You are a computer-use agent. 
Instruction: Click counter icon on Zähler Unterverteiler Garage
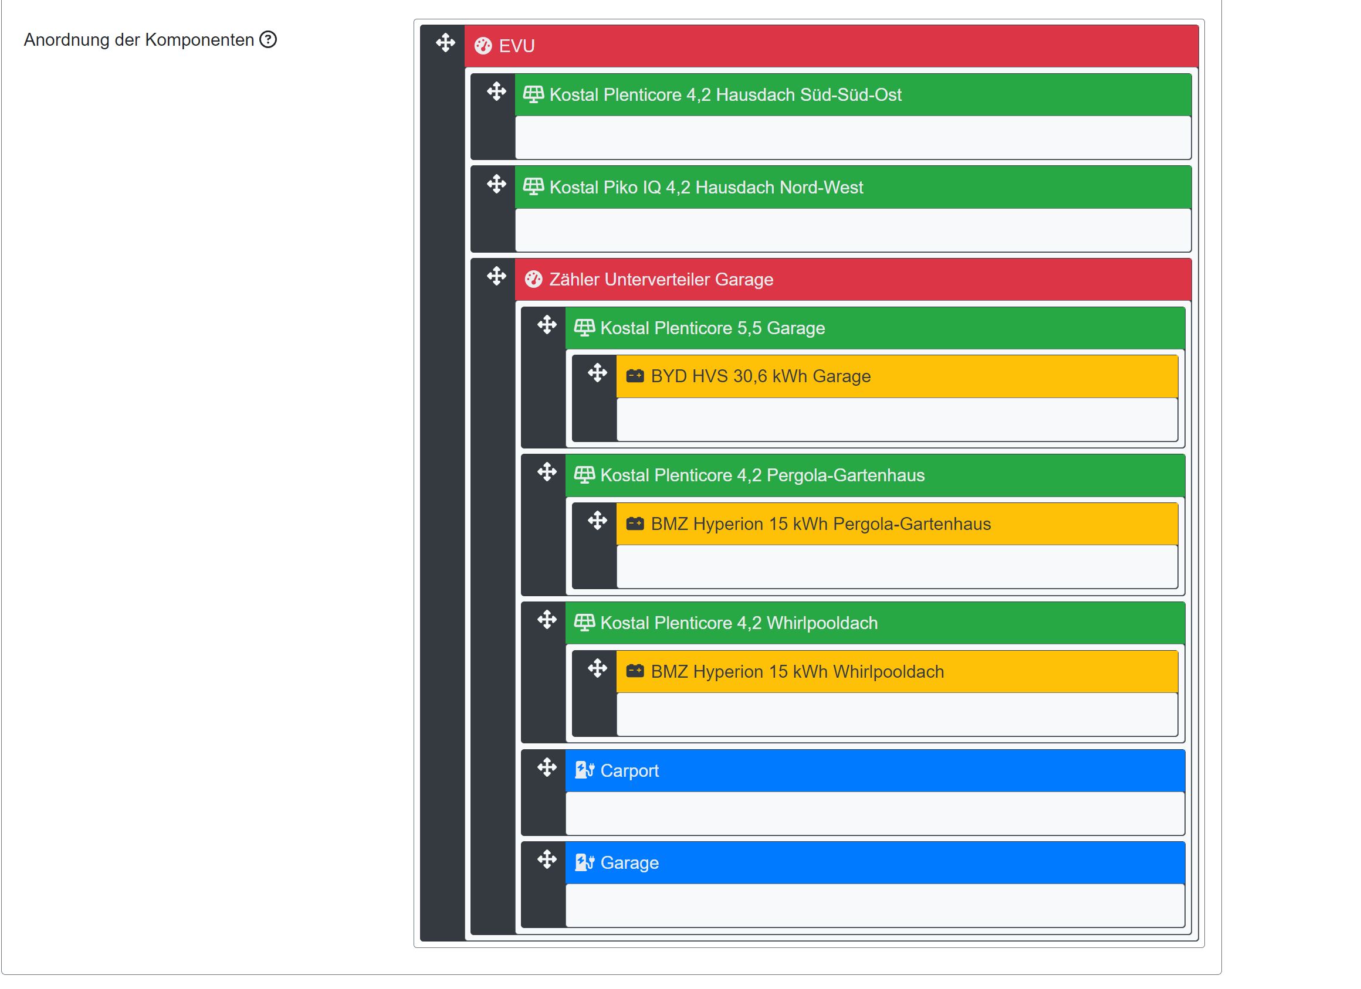(533, 280)
